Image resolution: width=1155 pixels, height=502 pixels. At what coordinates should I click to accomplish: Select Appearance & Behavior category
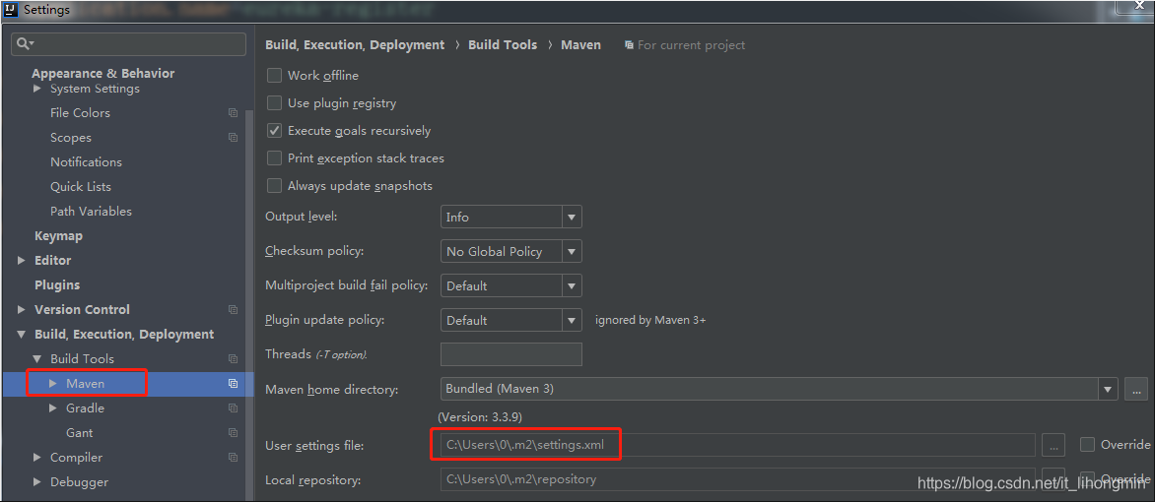point(103,74)
